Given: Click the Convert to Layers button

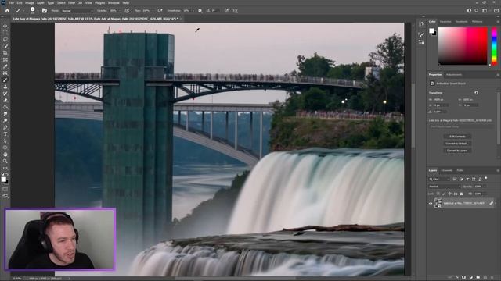Looking at the screenshot, I should (457, 151).
